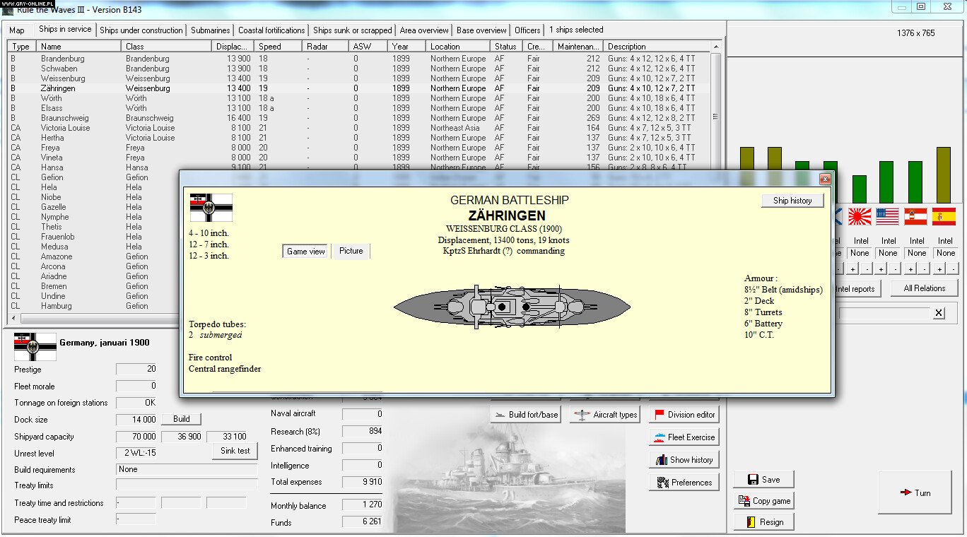View Aircraft types with the airplane icon
Screen dimensions: 967x537
pyautogui.click(x=604, y=414)
